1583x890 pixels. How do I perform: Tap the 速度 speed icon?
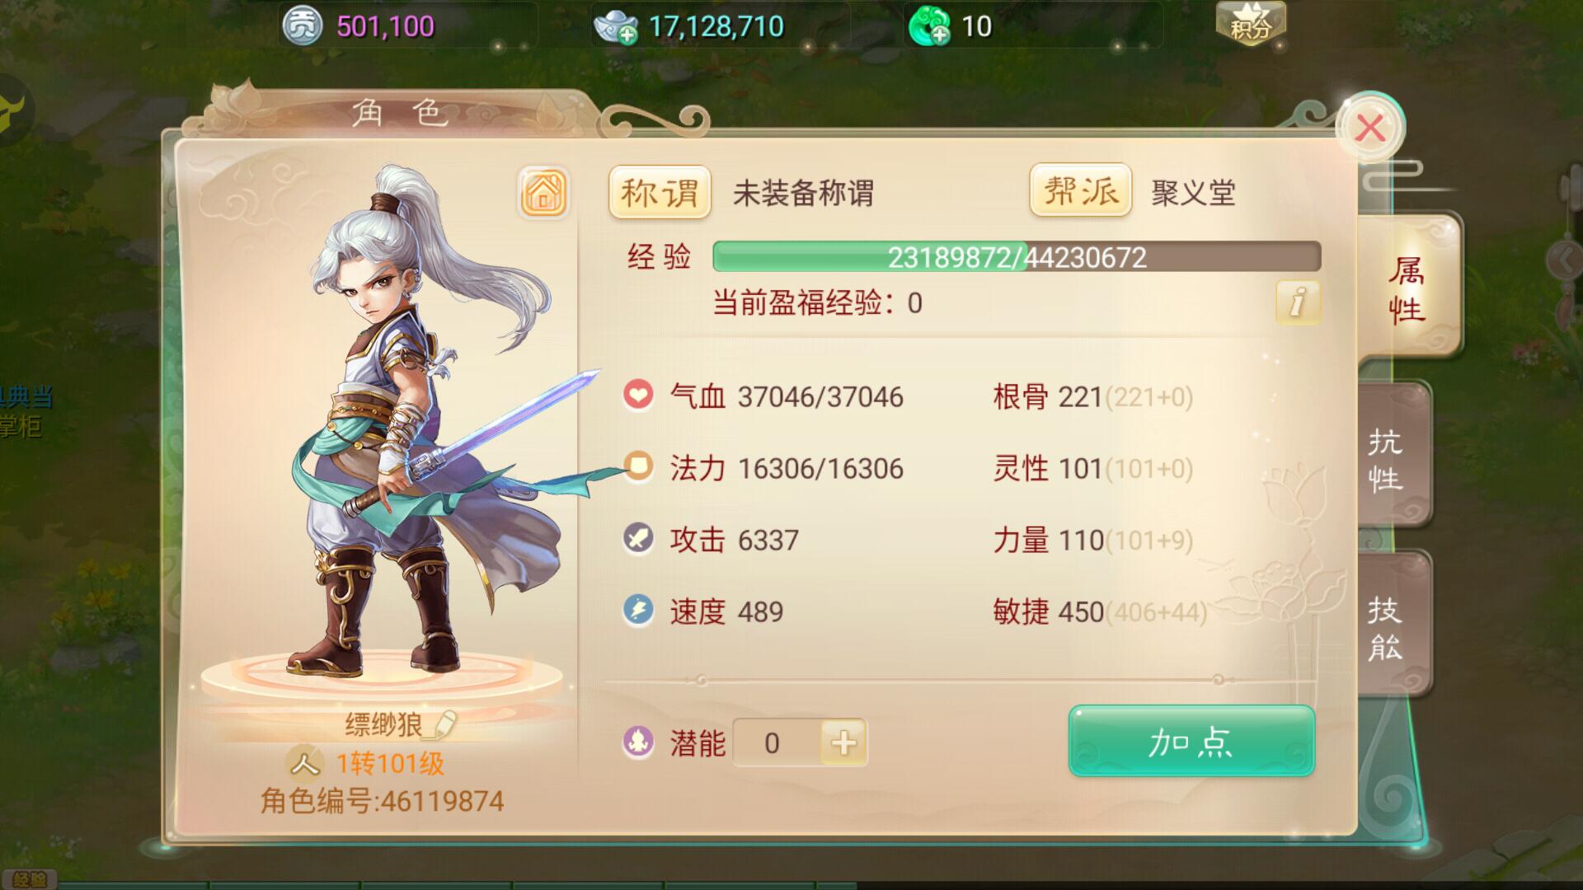click(638, 611)
